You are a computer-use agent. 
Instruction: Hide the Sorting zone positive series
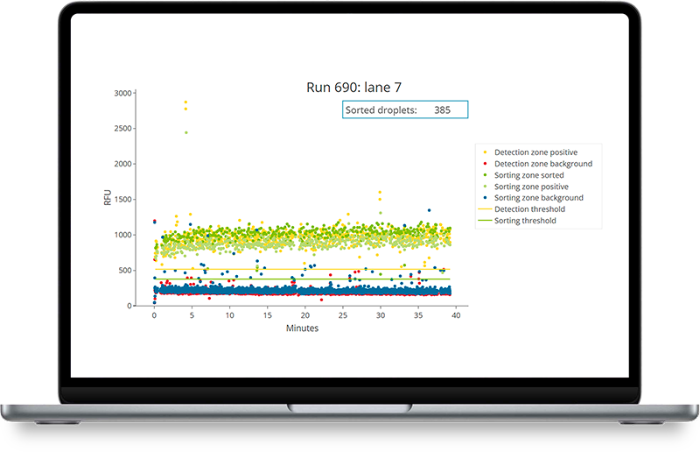pyautogui.click(x=531, y=187)
